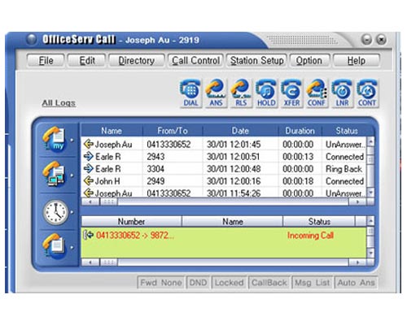Click the call log Status column header
The width and height of the screenshot is (407, 325).
(347, 131)
